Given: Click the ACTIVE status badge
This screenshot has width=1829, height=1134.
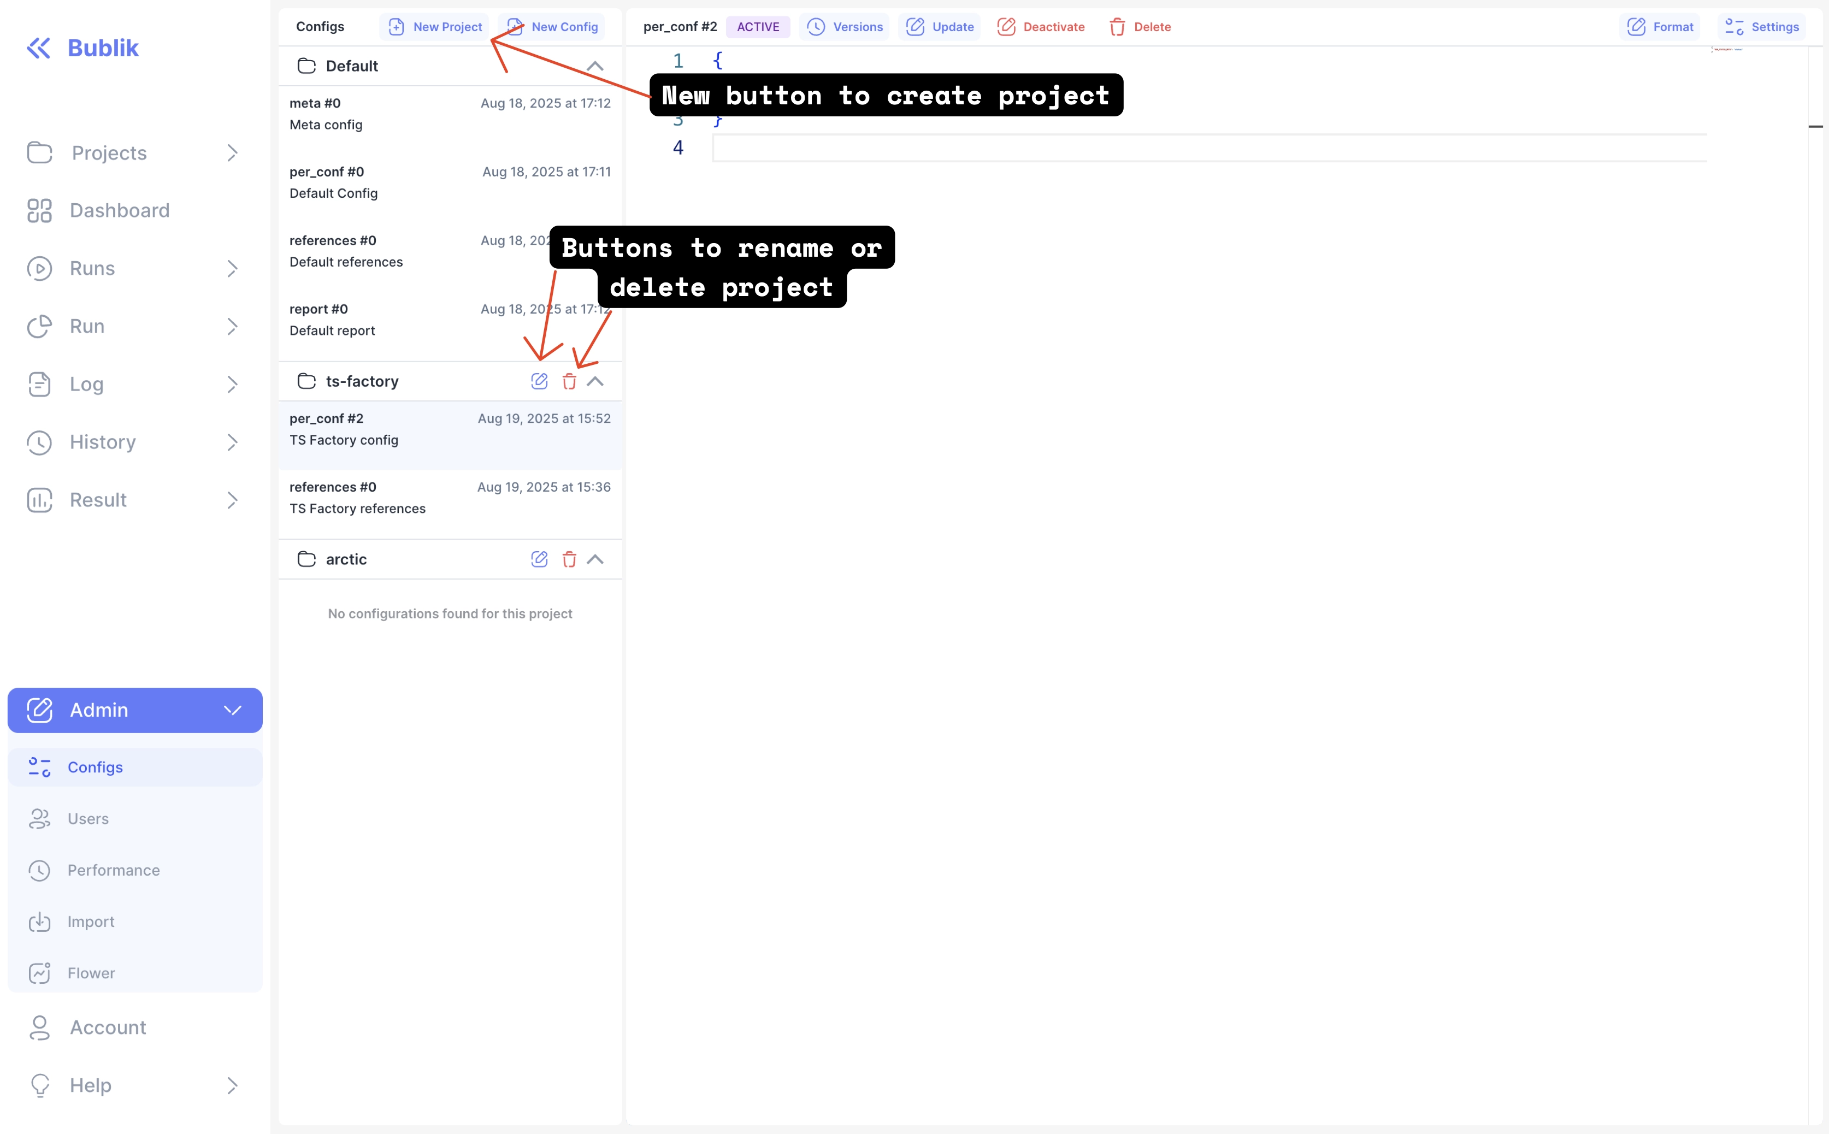Looking at the screenshot, I should pyautogui.click(x=758, y=26).
